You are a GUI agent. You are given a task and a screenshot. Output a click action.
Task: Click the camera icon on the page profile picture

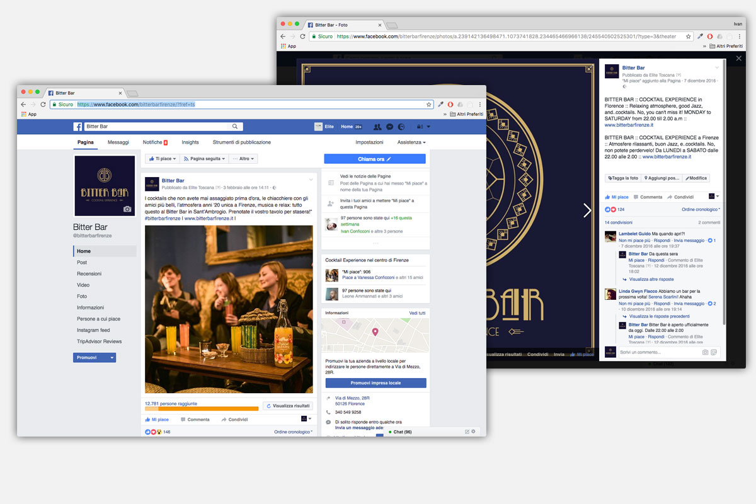[128, 209]
